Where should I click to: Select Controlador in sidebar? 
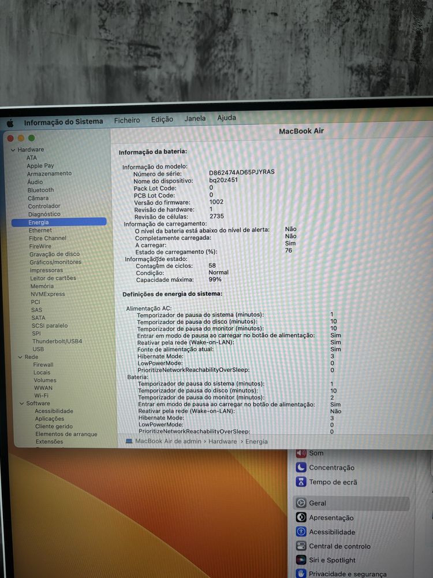tap(44, 206)
